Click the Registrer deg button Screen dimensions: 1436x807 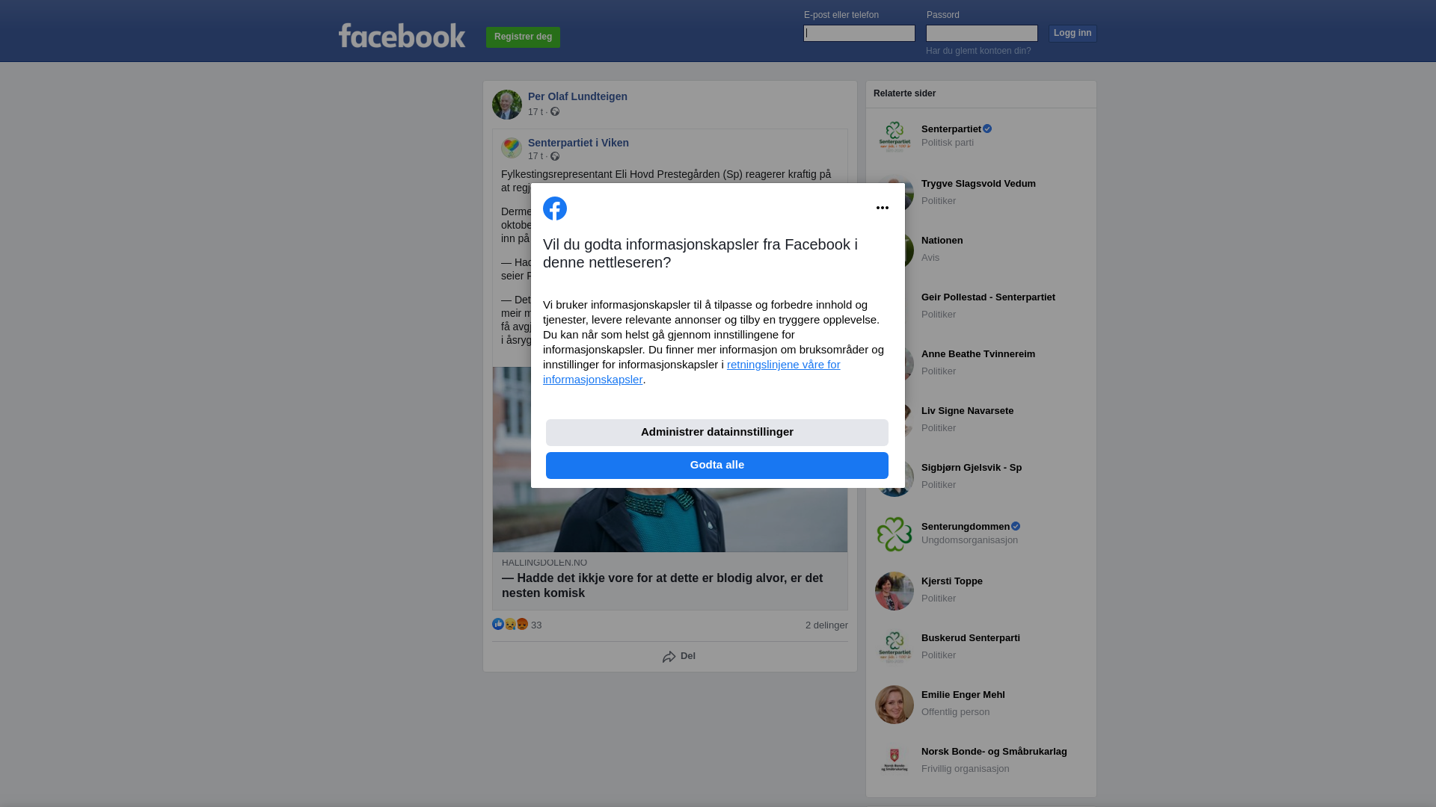pyautogui.click(x=523, y=37)
